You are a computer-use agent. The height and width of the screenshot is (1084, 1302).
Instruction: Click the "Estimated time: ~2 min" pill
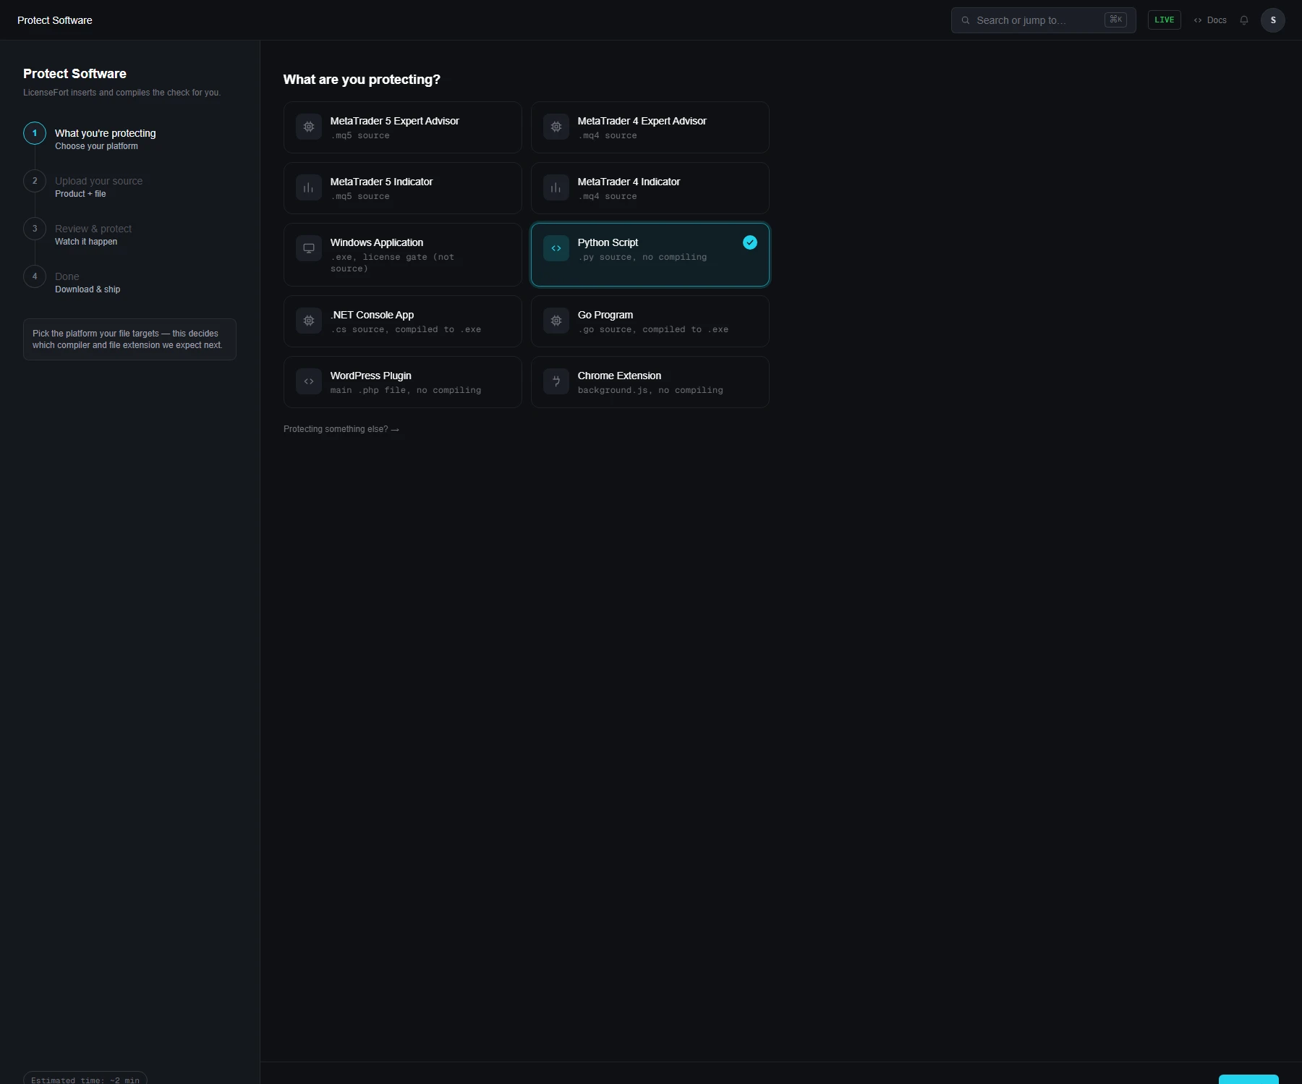pos(85,1077)
